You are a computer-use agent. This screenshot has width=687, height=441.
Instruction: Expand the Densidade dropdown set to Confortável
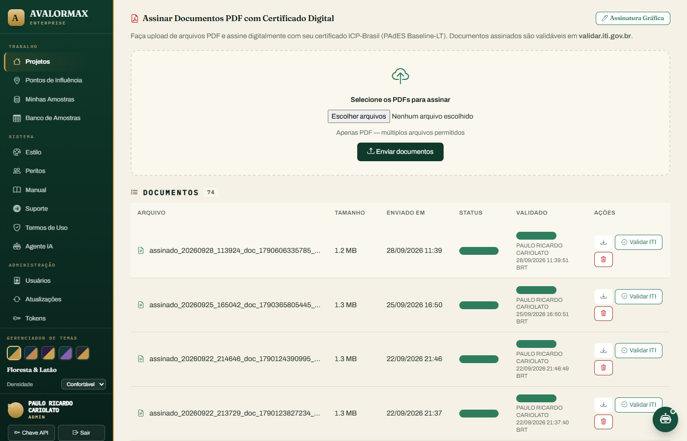tap(83, 384)
